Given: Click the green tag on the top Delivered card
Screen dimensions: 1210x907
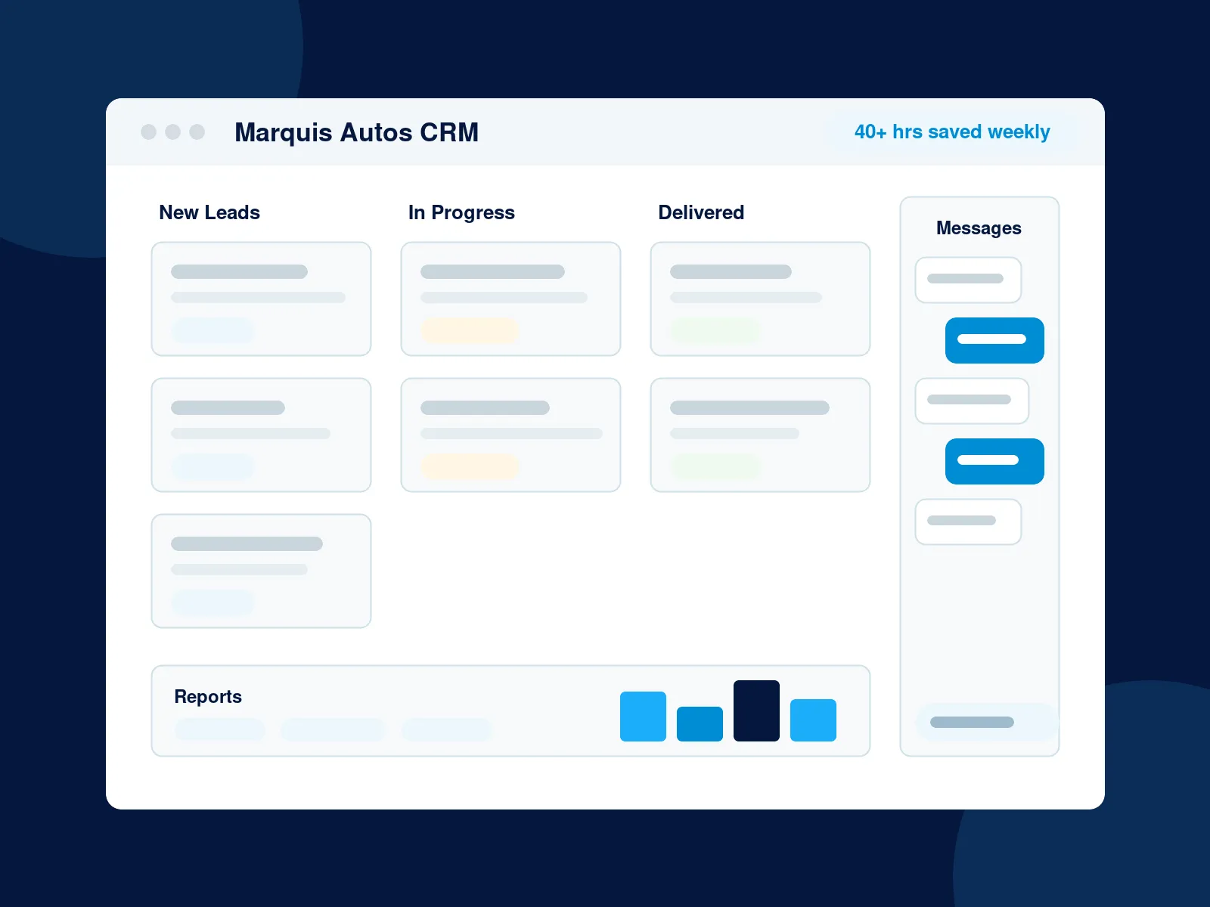Looking at the screenshot, I should coord(715,330).
